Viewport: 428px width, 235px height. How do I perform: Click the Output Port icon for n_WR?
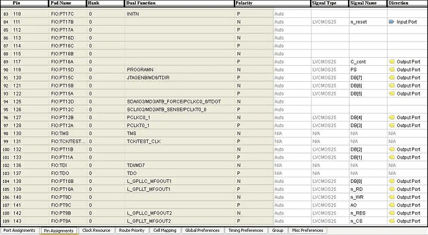pos(391,197)
